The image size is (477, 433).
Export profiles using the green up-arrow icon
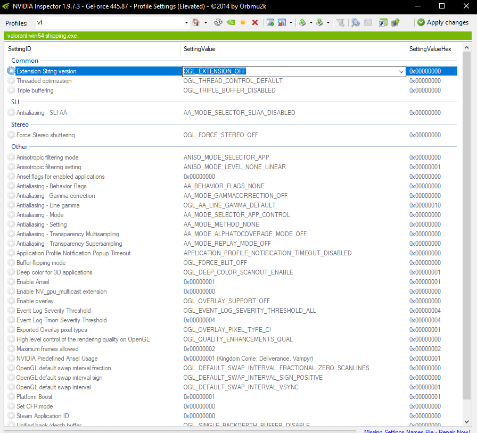click(302, 22)
